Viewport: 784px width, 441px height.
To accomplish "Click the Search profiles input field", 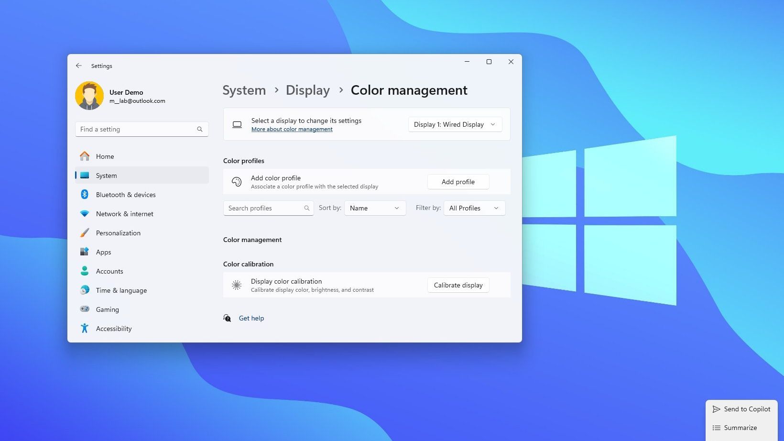I will (269, 208).
